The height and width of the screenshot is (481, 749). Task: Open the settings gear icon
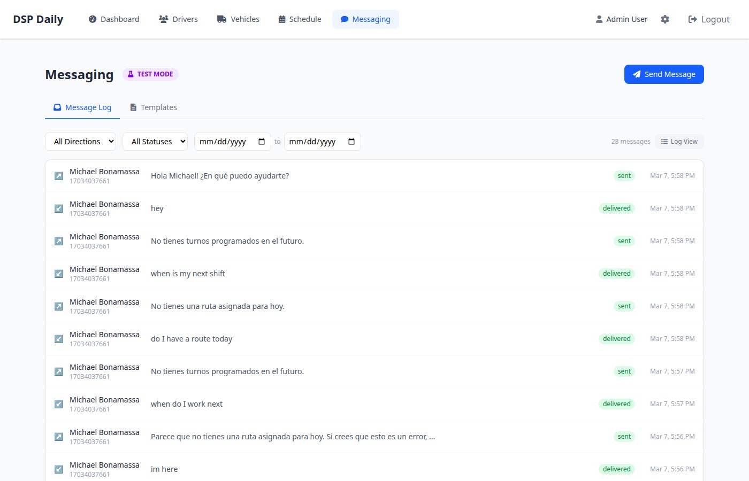665,19
